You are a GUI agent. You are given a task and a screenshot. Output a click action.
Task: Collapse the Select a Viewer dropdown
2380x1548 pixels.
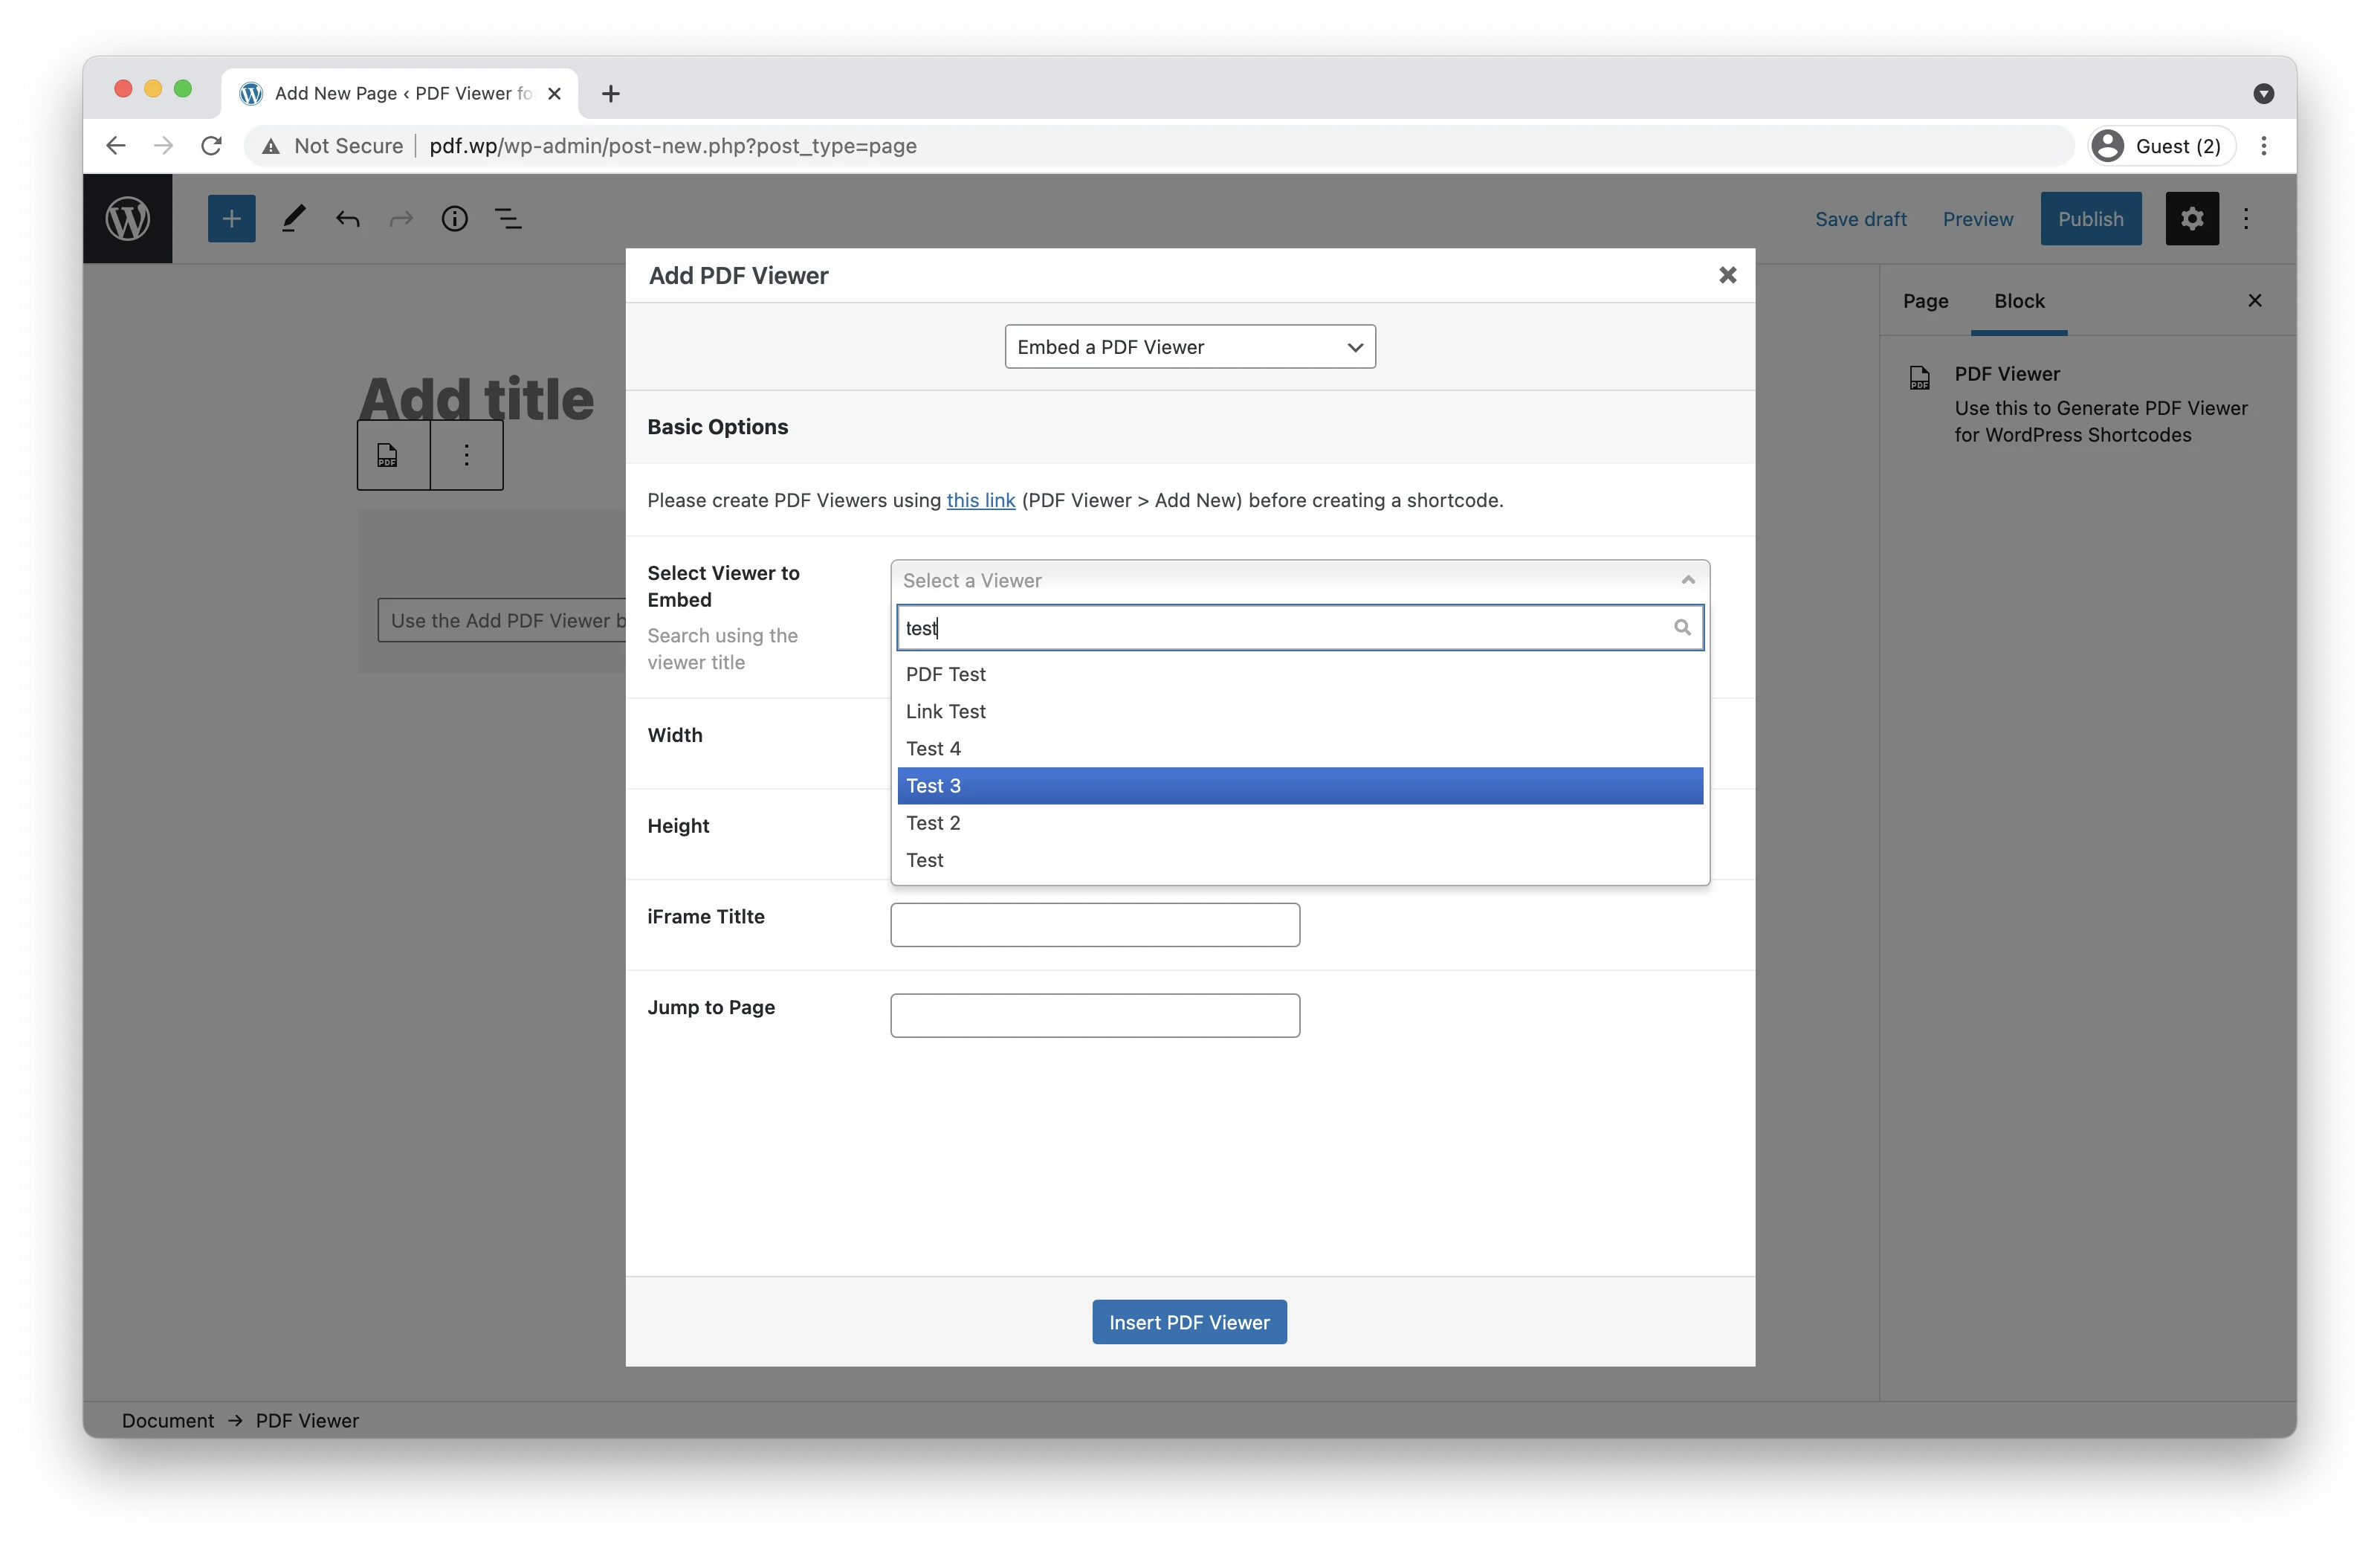click(1686, 579)
